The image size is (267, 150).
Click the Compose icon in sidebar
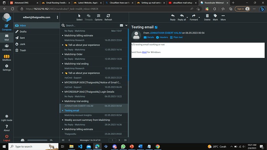pos(7,27)
